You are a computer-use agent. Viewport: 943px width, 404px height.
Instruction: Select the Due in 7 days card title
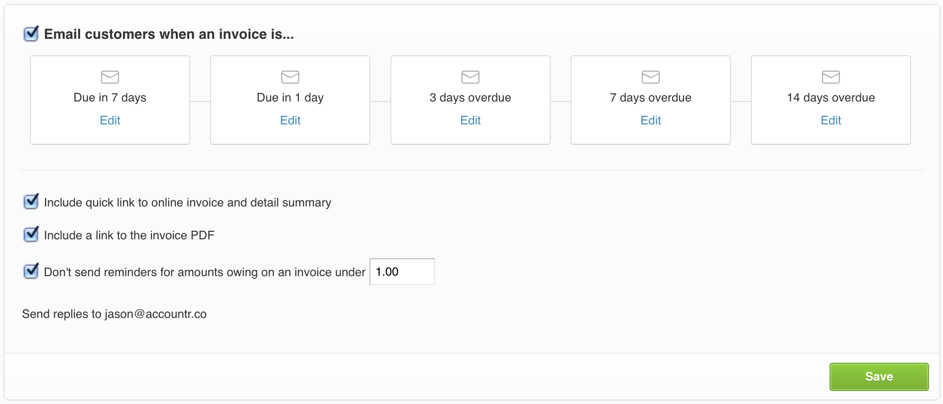coord(110,98)
